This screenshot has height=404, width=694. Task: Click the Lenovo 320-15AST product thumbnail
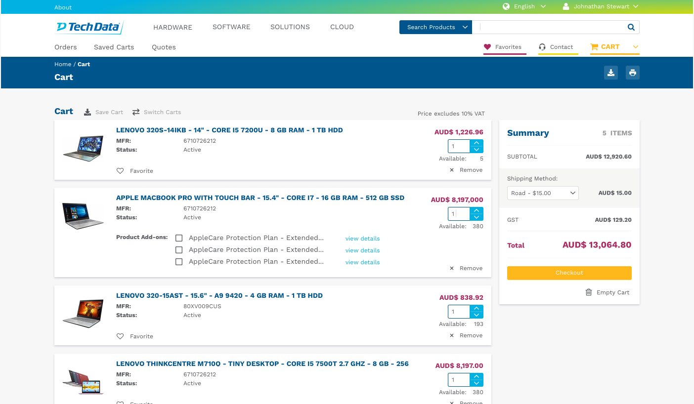pyautogui.click(x=83, y=314)
